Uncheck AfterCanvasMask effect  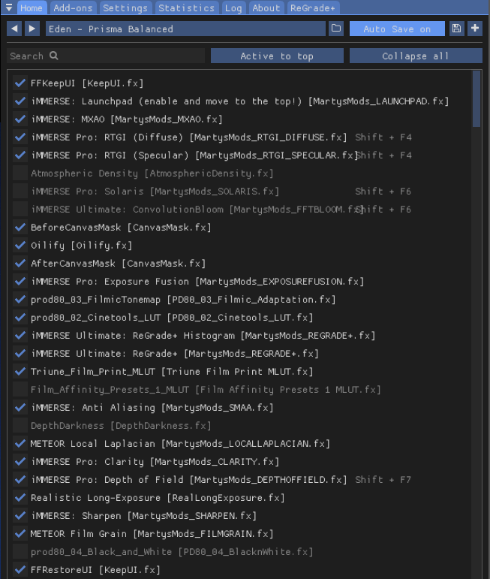coord(20,264)
